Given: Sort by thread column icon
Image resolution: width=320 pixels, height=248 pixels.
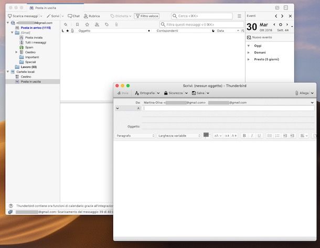Looking at the screenshot, I should point(62,31).
